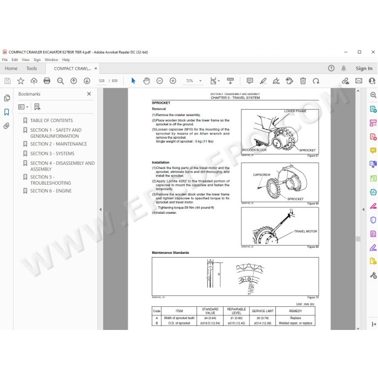Jump to SECTION 2 - MAINTENANCE bookmark
The height and width of the screenshot is (378, 378).
(58, 144)
